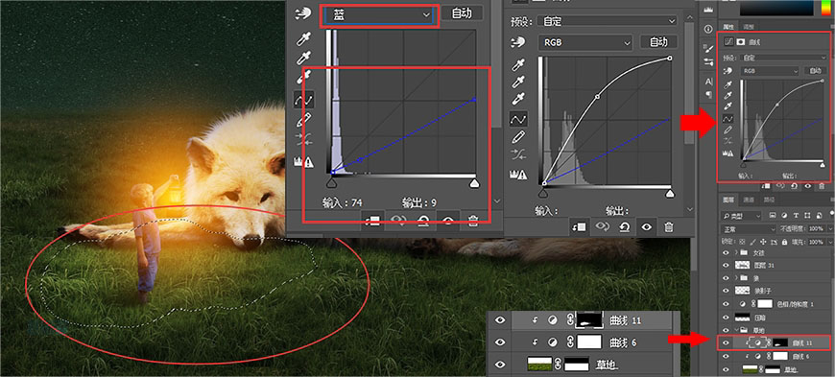
Task: Open Character panel A icon in strip
Action: pos(709,81)
